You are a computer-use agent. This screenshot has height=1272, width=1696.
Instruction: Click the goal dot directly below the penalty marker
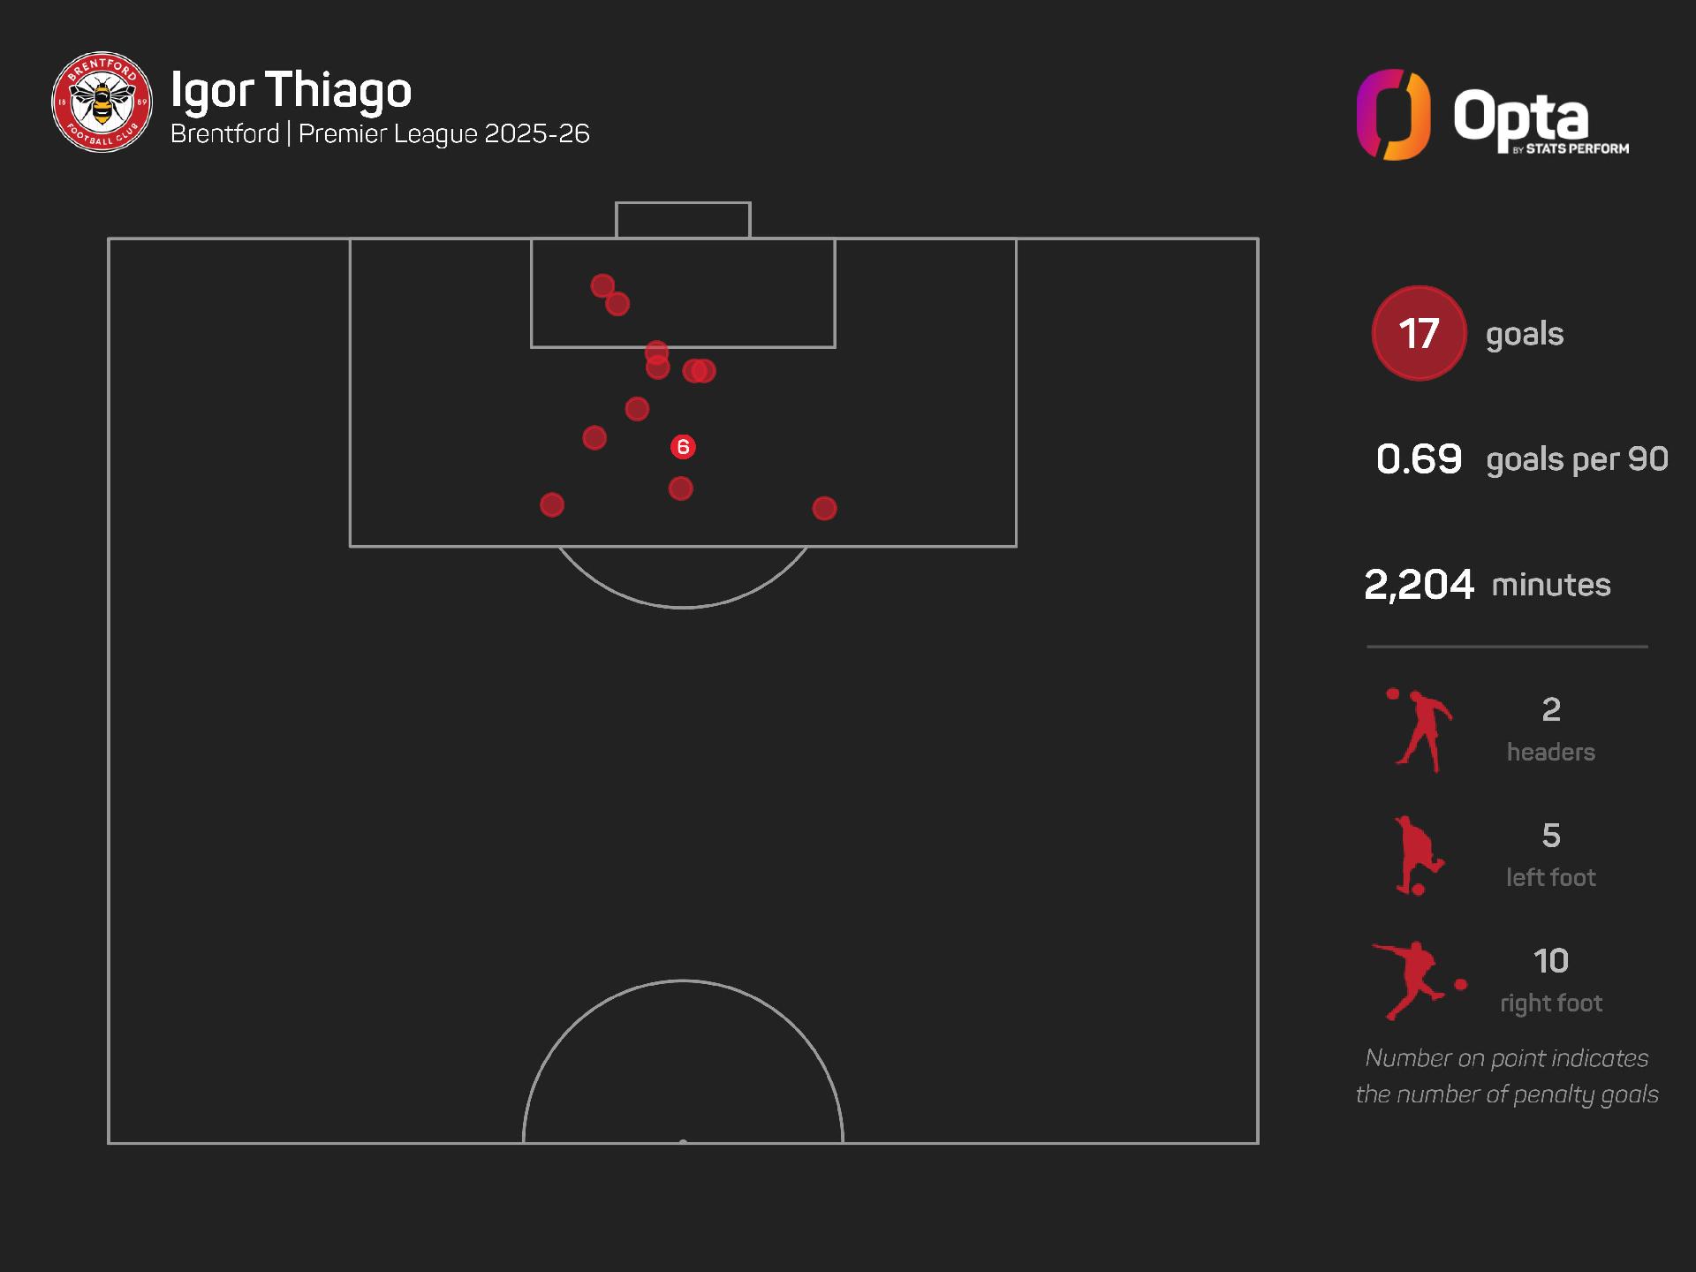(680, 488)
